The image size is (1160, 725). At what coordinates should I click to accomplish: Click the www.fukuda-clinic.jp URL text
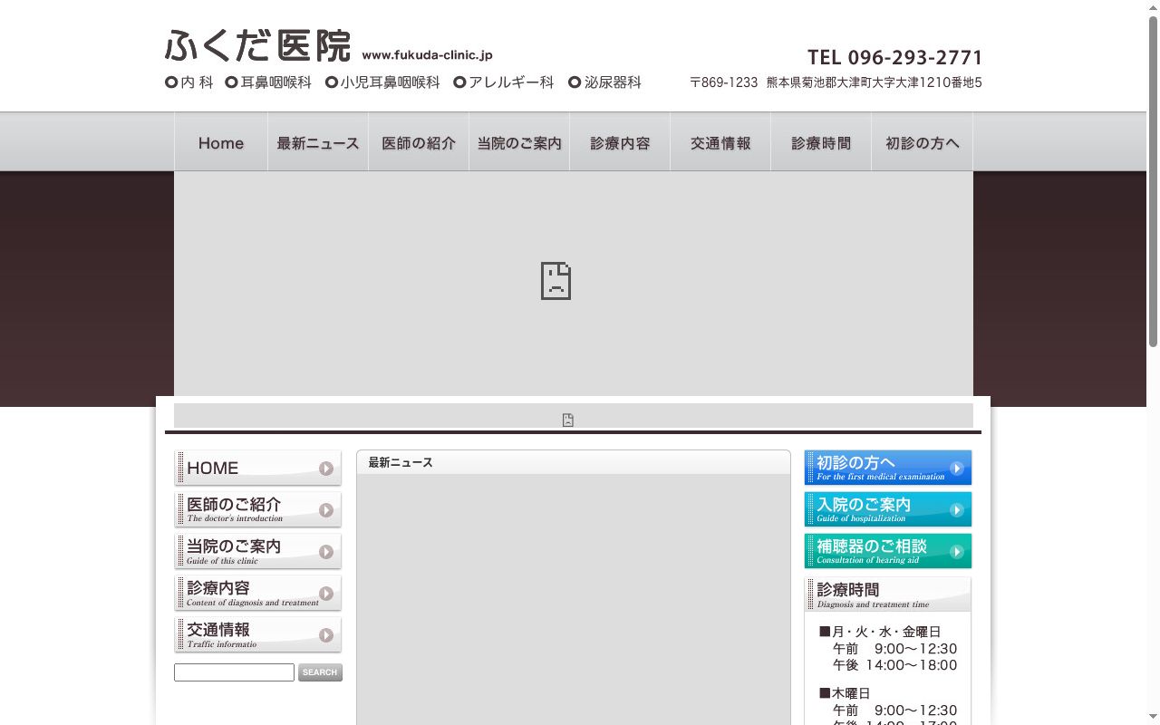pos(427,55)
